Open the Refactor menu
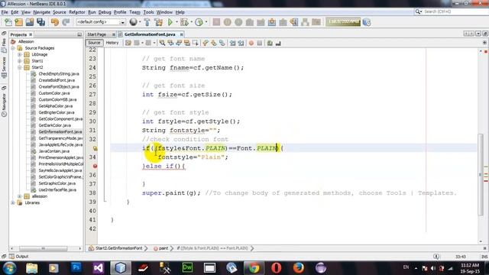This screenshot has width=489, height=275. pyautogui.click(x=77, y=12)
